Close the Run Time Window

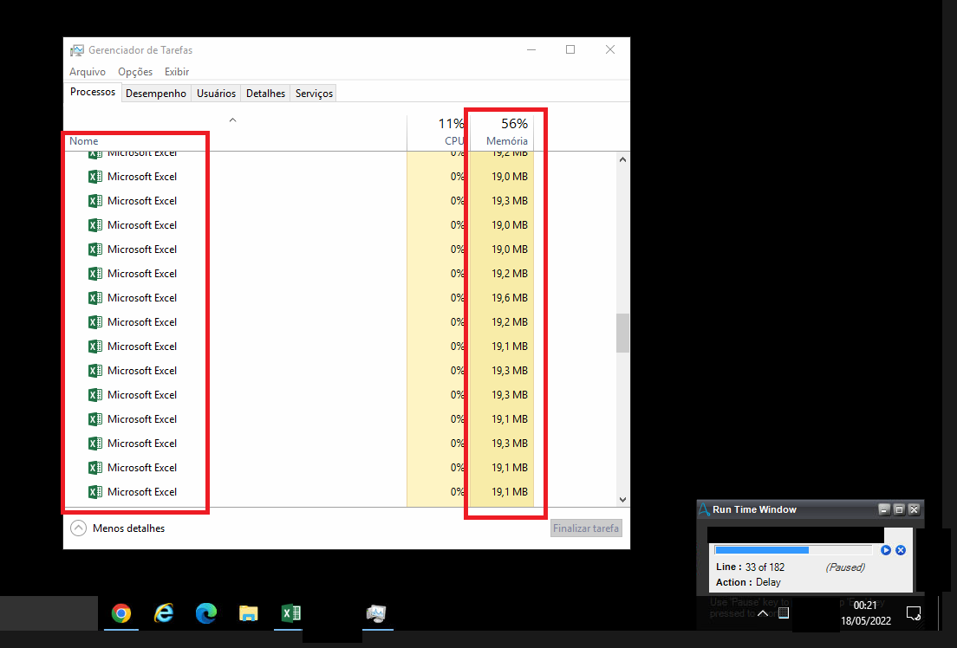tap(914, 509)
